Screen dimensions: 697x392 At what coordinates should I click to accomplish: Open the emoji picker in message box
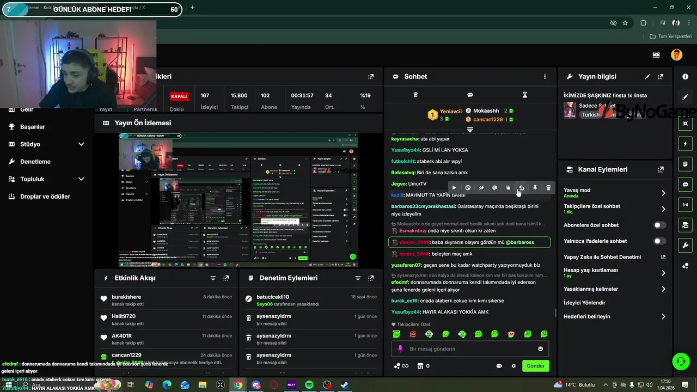pyautogui.click(x=541, y=349)
